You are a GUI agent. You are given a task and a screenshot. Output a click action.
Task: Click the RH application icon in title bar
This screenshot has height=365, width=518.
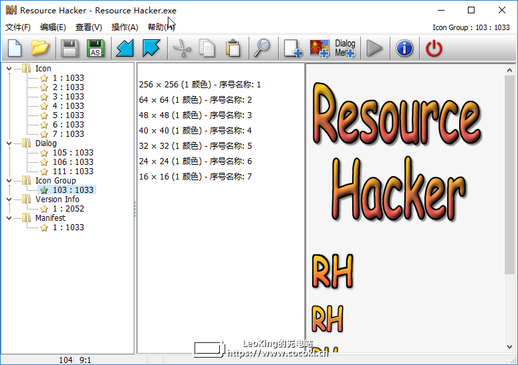pyautogui.click(x=11, y=10)
